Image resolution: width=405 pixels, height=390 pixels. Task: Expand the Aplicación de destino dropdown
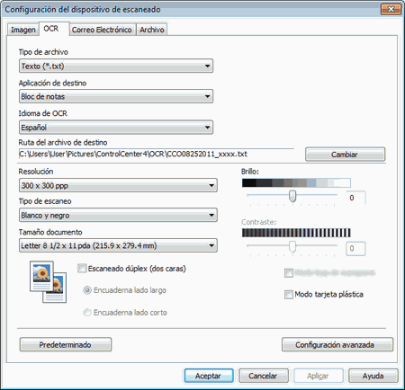[116, 96]
